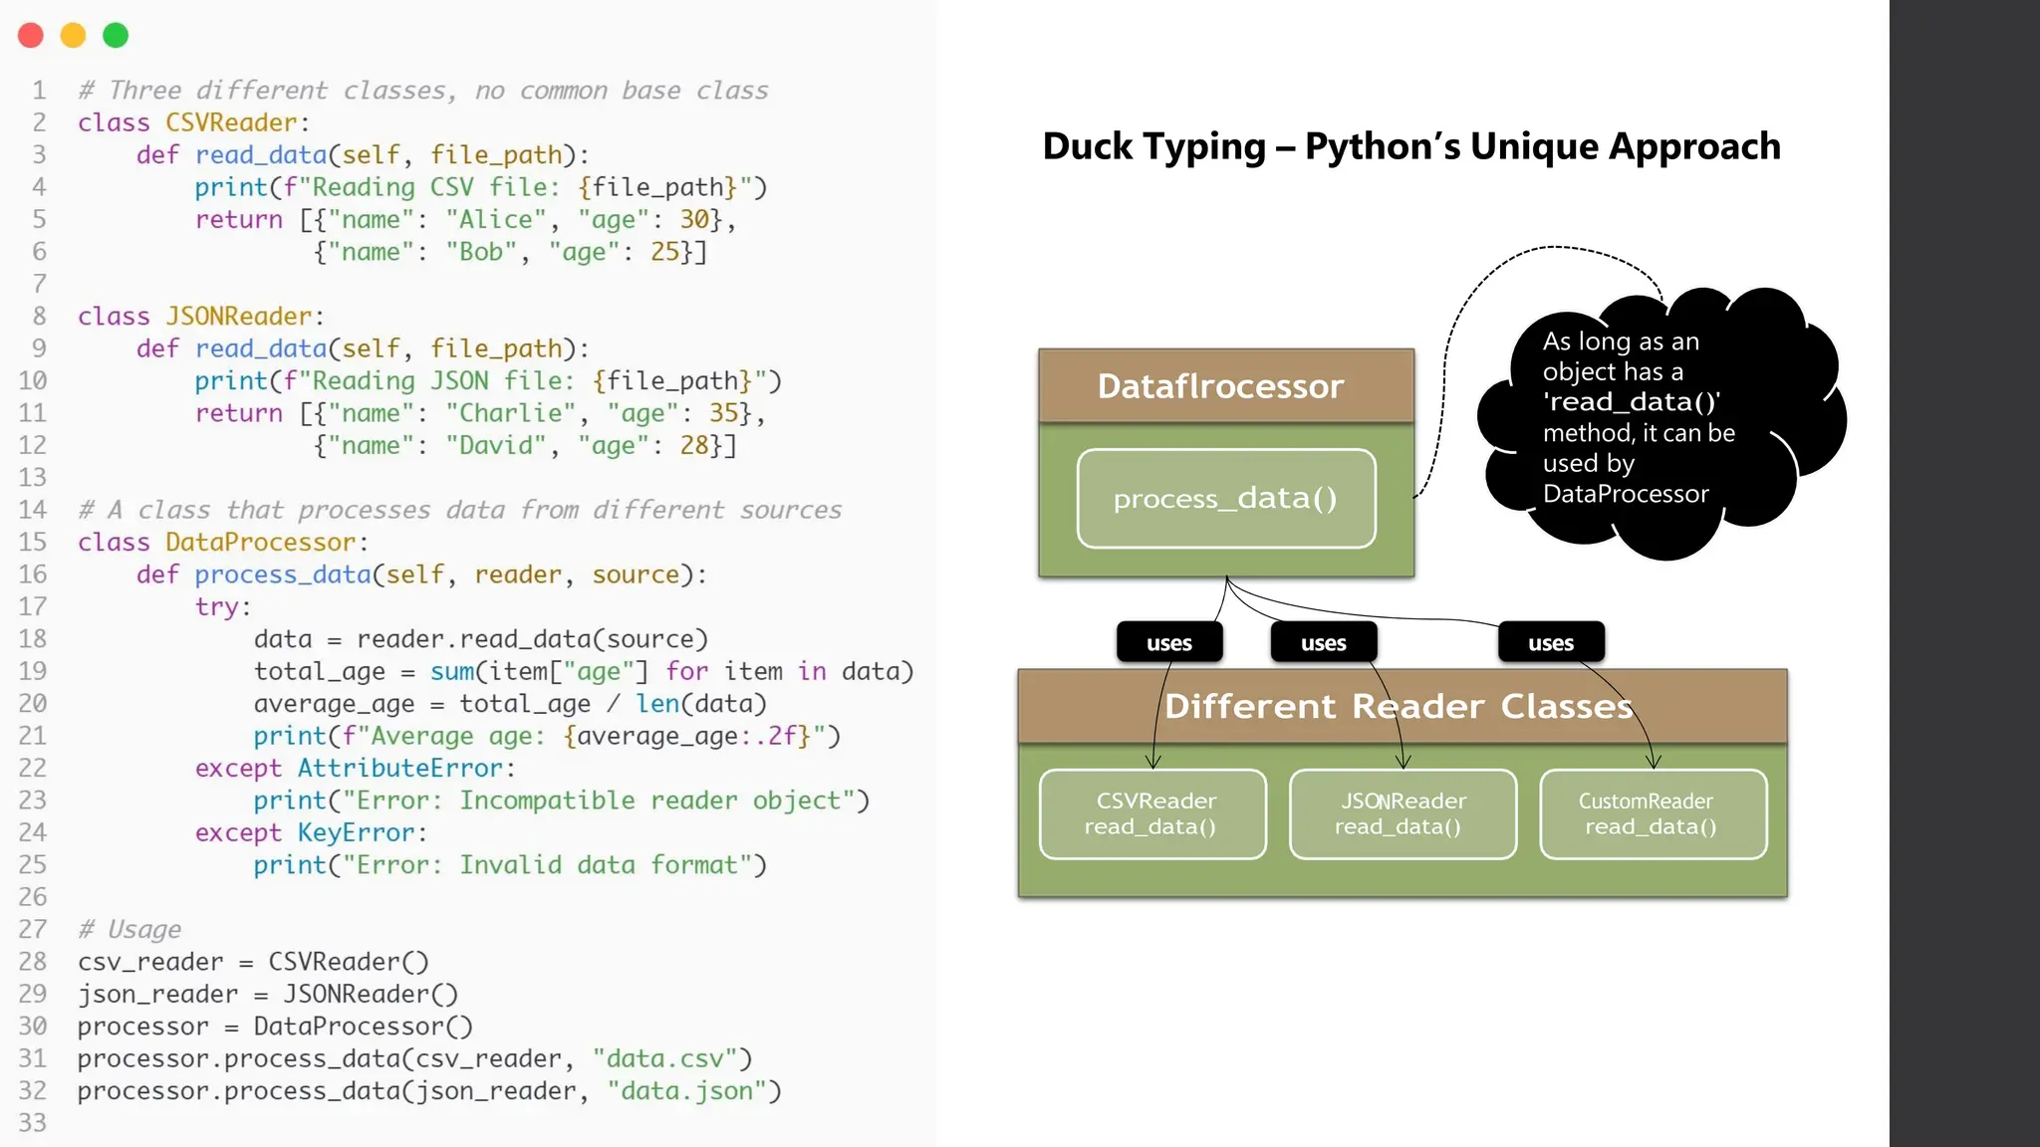2040x1147 pixels.
Task: Click 'processor = DataProcessor()' line
Action: point(275,1027)
